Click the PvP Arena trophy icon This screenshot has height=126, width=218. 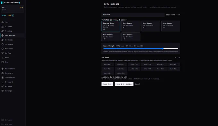tap(3, 49)
